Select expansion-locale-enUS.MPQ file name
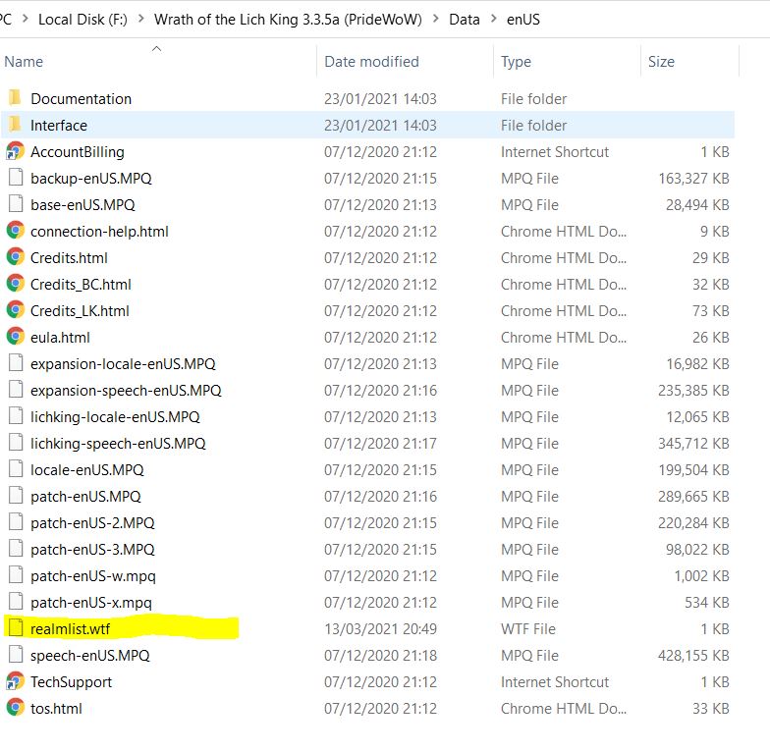The height and width of the screenshot is (752, 770). [x=123, y=363]
